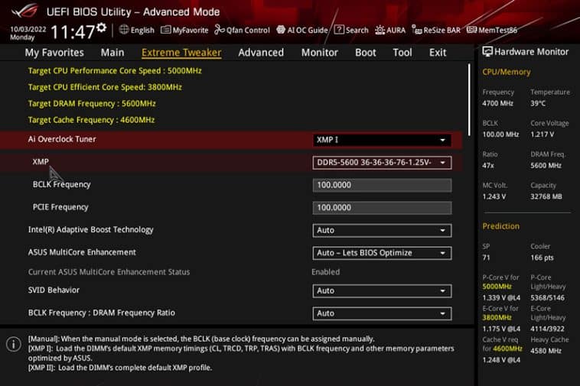
Task: Open ASUS MultiCore Enhancement dropdown
Action: coord(382,253)
